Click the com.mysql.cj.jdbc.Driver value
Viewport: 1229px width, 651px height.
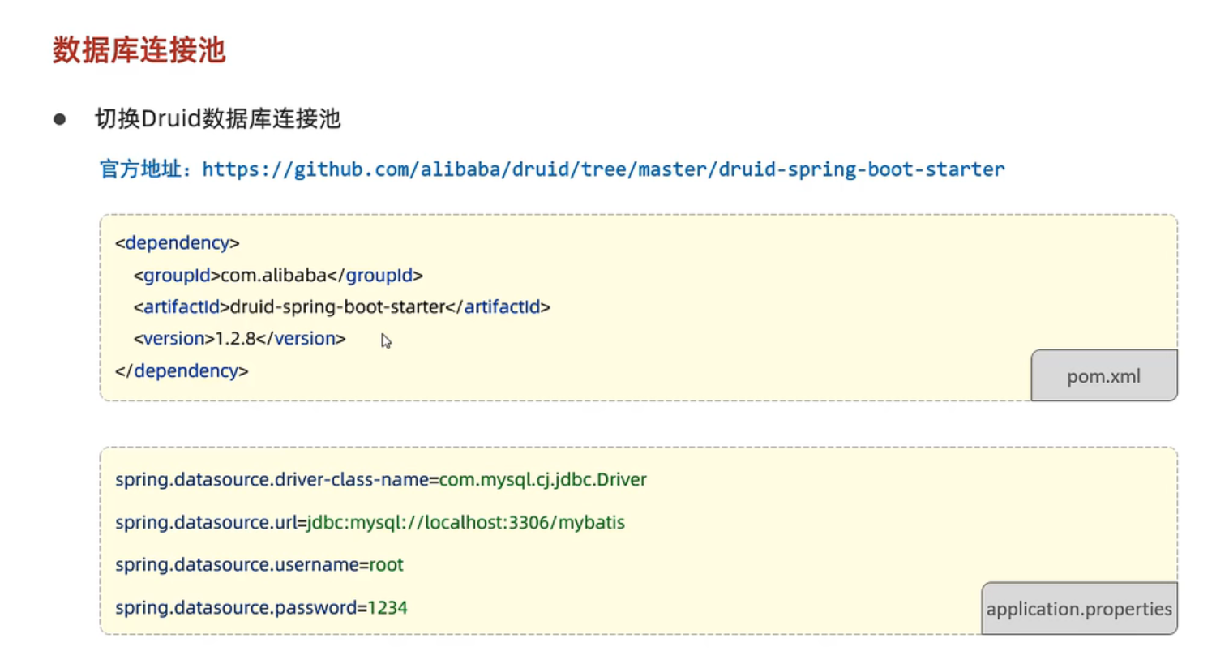coord(543,480)
